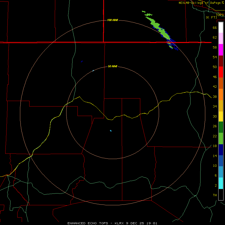Click the 26 legend value

coord(215,126)
